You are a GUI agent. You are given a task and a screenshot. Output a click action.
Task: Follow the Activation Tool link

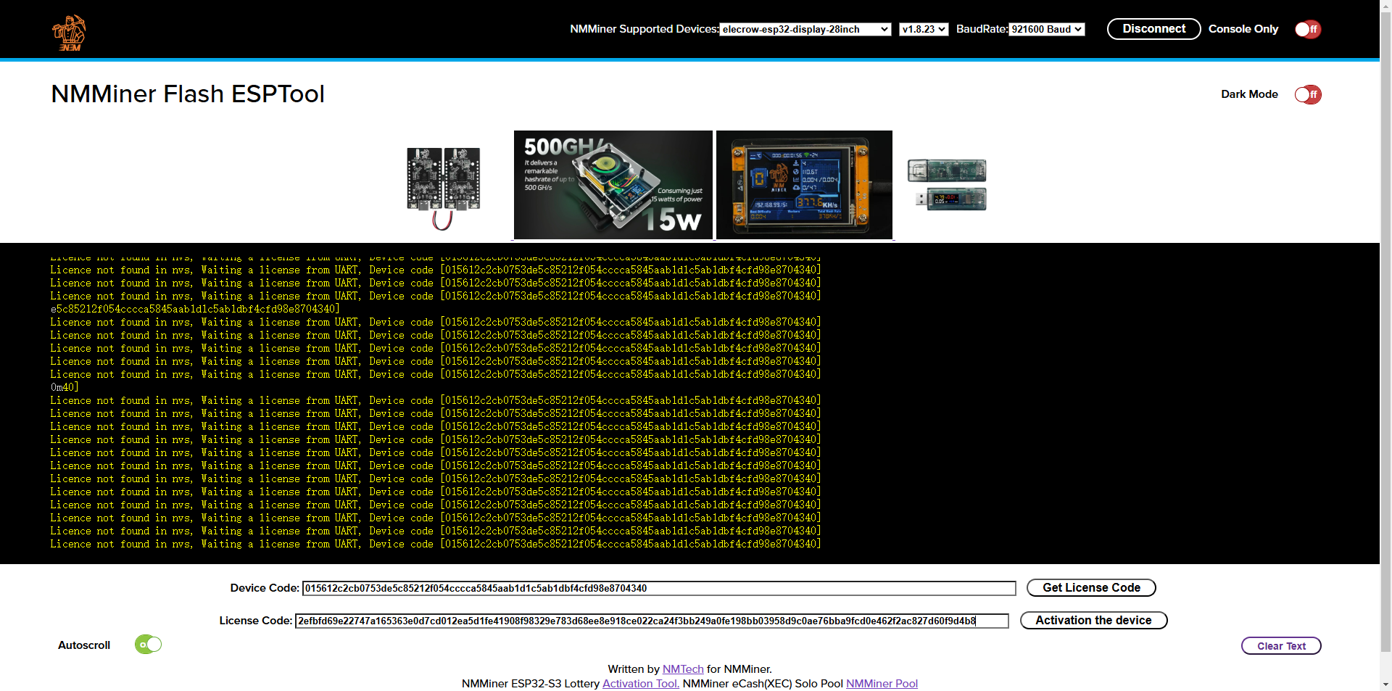click(x=641, y=684)
